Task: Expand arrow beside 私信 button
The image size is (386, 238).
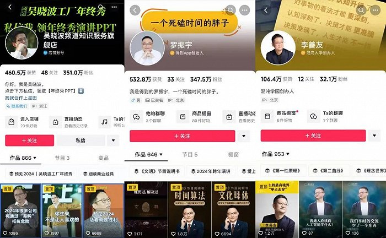Action: pyautogui.click(x=113, y=140)
